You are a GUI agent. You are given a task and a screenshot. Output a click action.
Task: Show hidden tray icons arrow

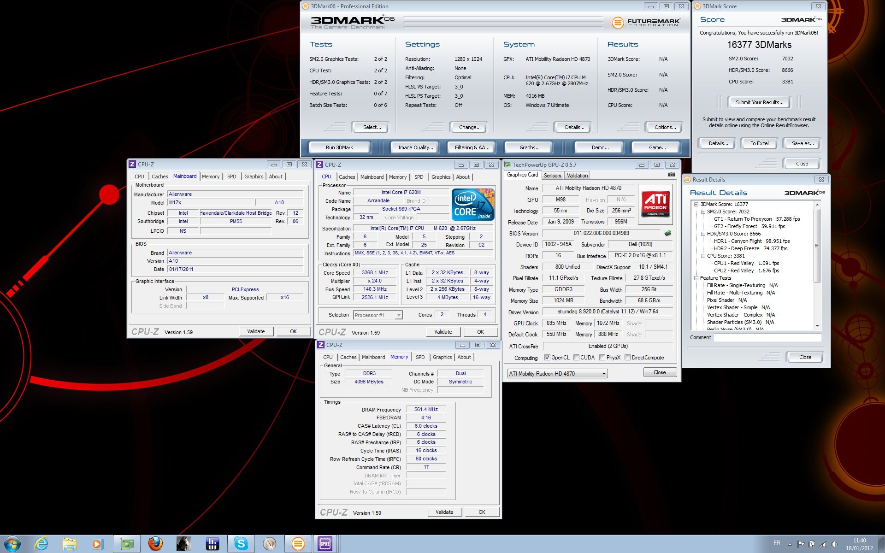click(x=790, y=544)
